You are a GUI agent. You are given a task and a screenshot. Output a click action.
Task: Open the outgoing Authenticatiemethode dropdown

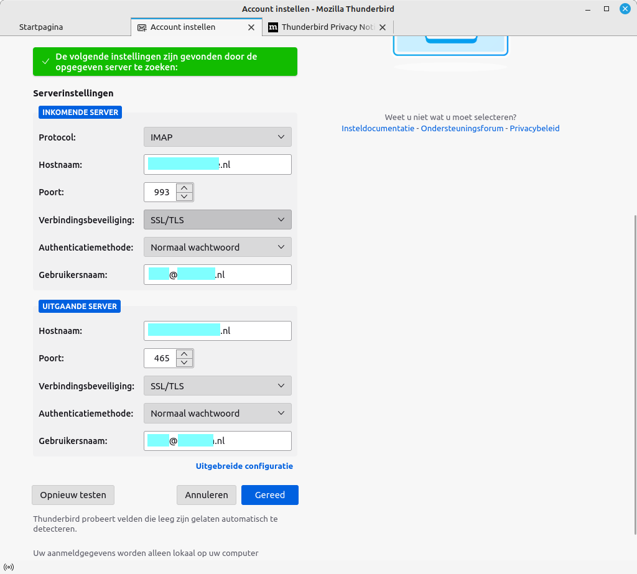point(217,413)
